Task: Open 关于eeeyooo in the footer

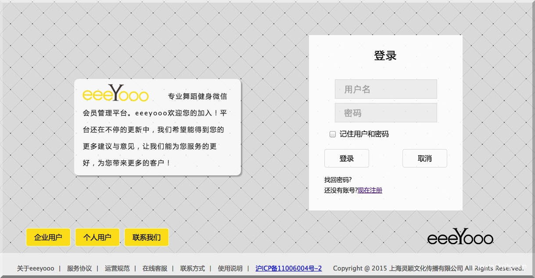Action: tap(36, 268)
